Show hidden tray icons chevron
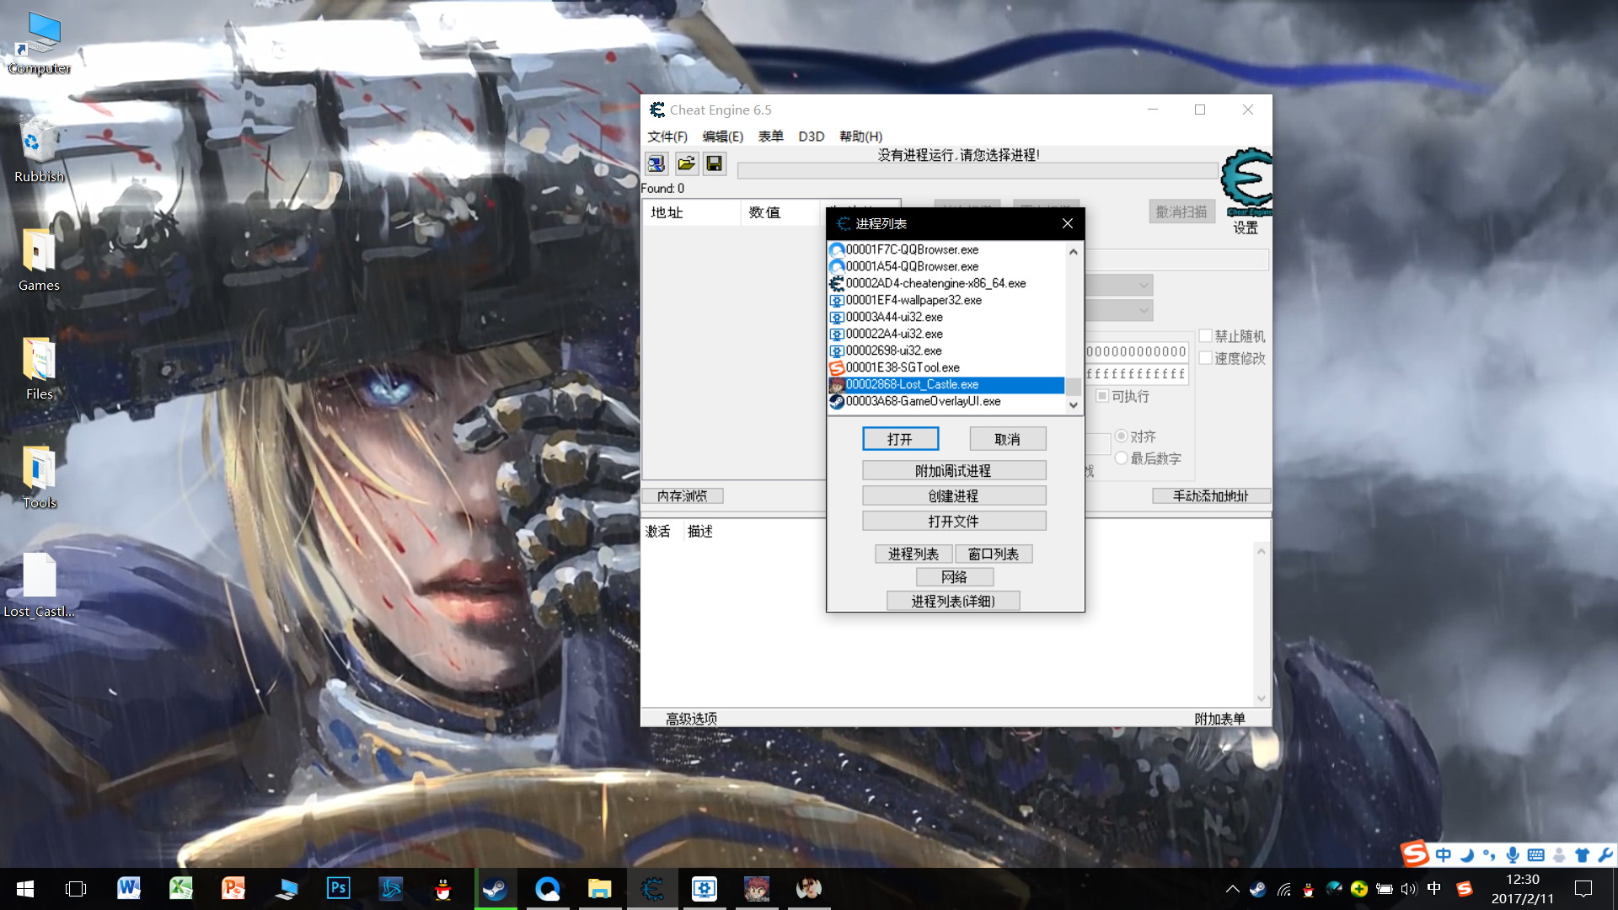The height and width of the screenshot is (910, 1618). [1232, 888]
